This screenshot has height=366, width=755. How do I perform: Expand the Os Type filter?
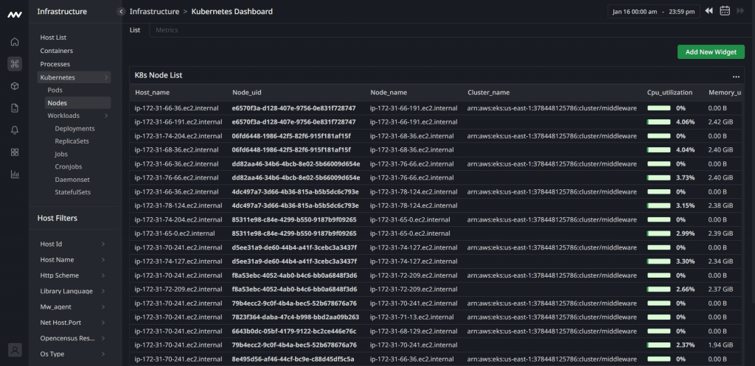click(102, 354)
